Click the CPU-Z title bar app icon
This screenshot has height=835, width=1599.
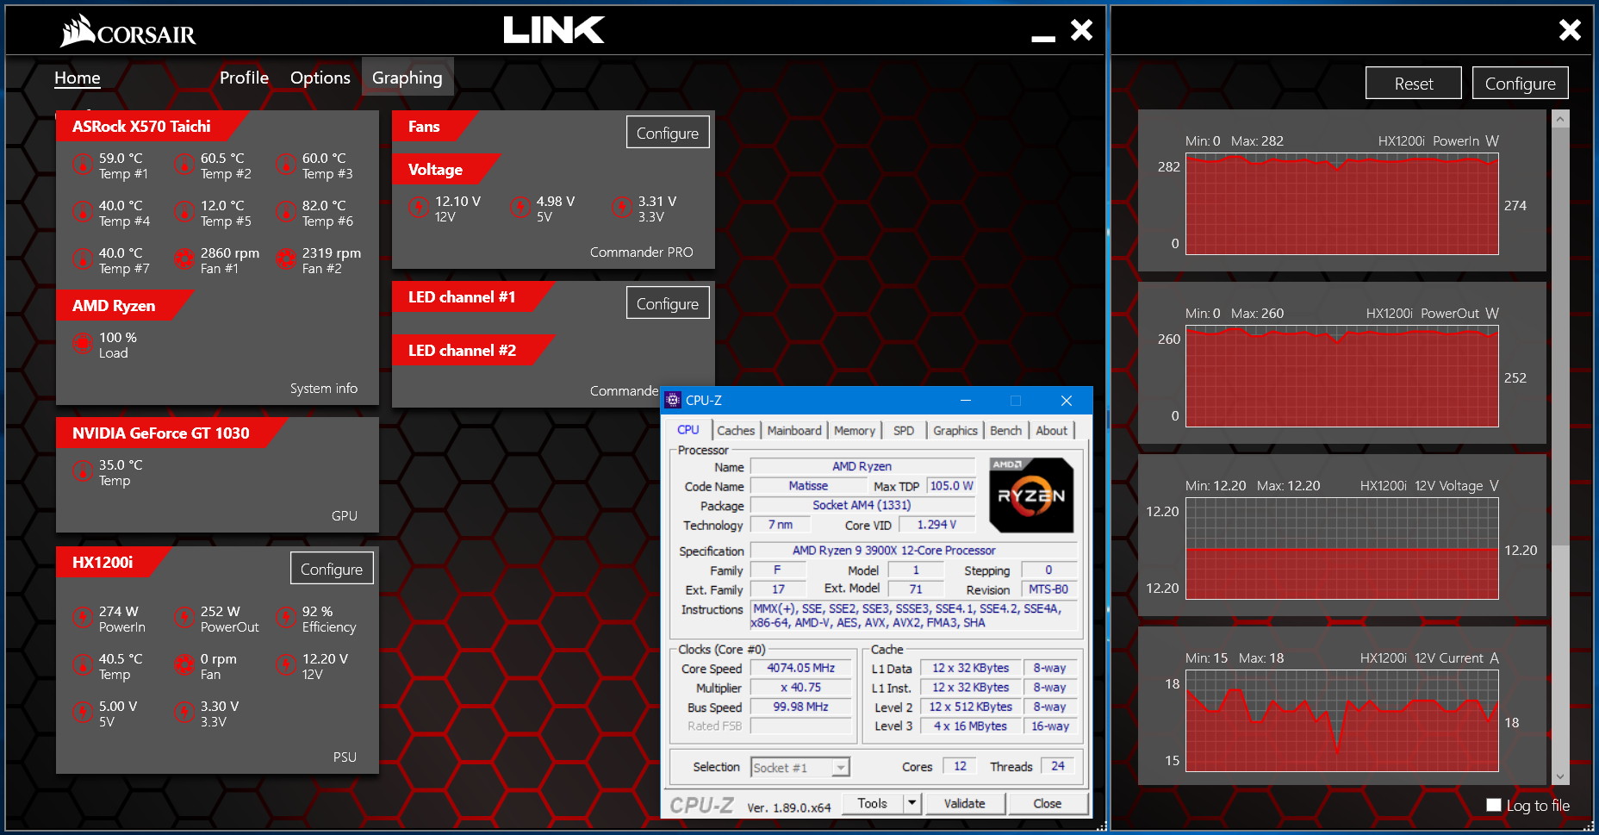click(x=674, y=400)
